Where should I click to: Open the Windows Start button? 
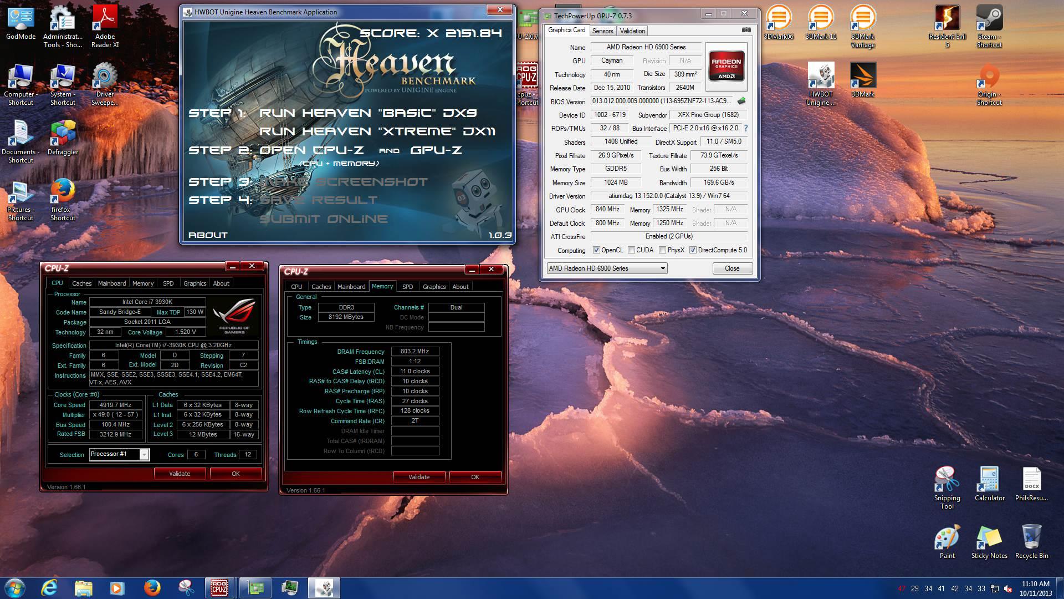[15, 588]
